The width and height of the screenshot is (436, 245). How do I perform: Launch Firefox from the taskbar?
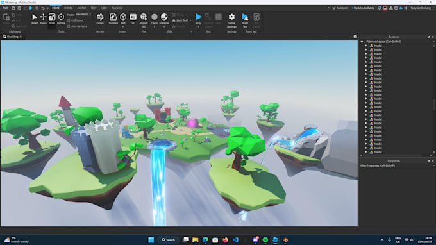pos(225,240)
